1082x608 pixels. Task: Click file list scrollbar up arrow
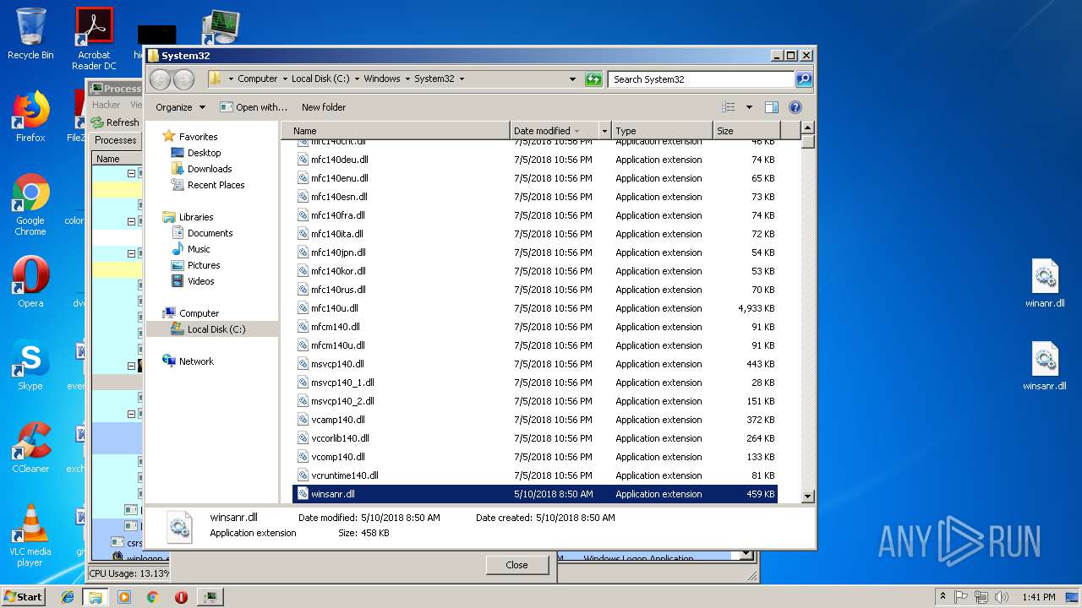[x=807, y=128]
